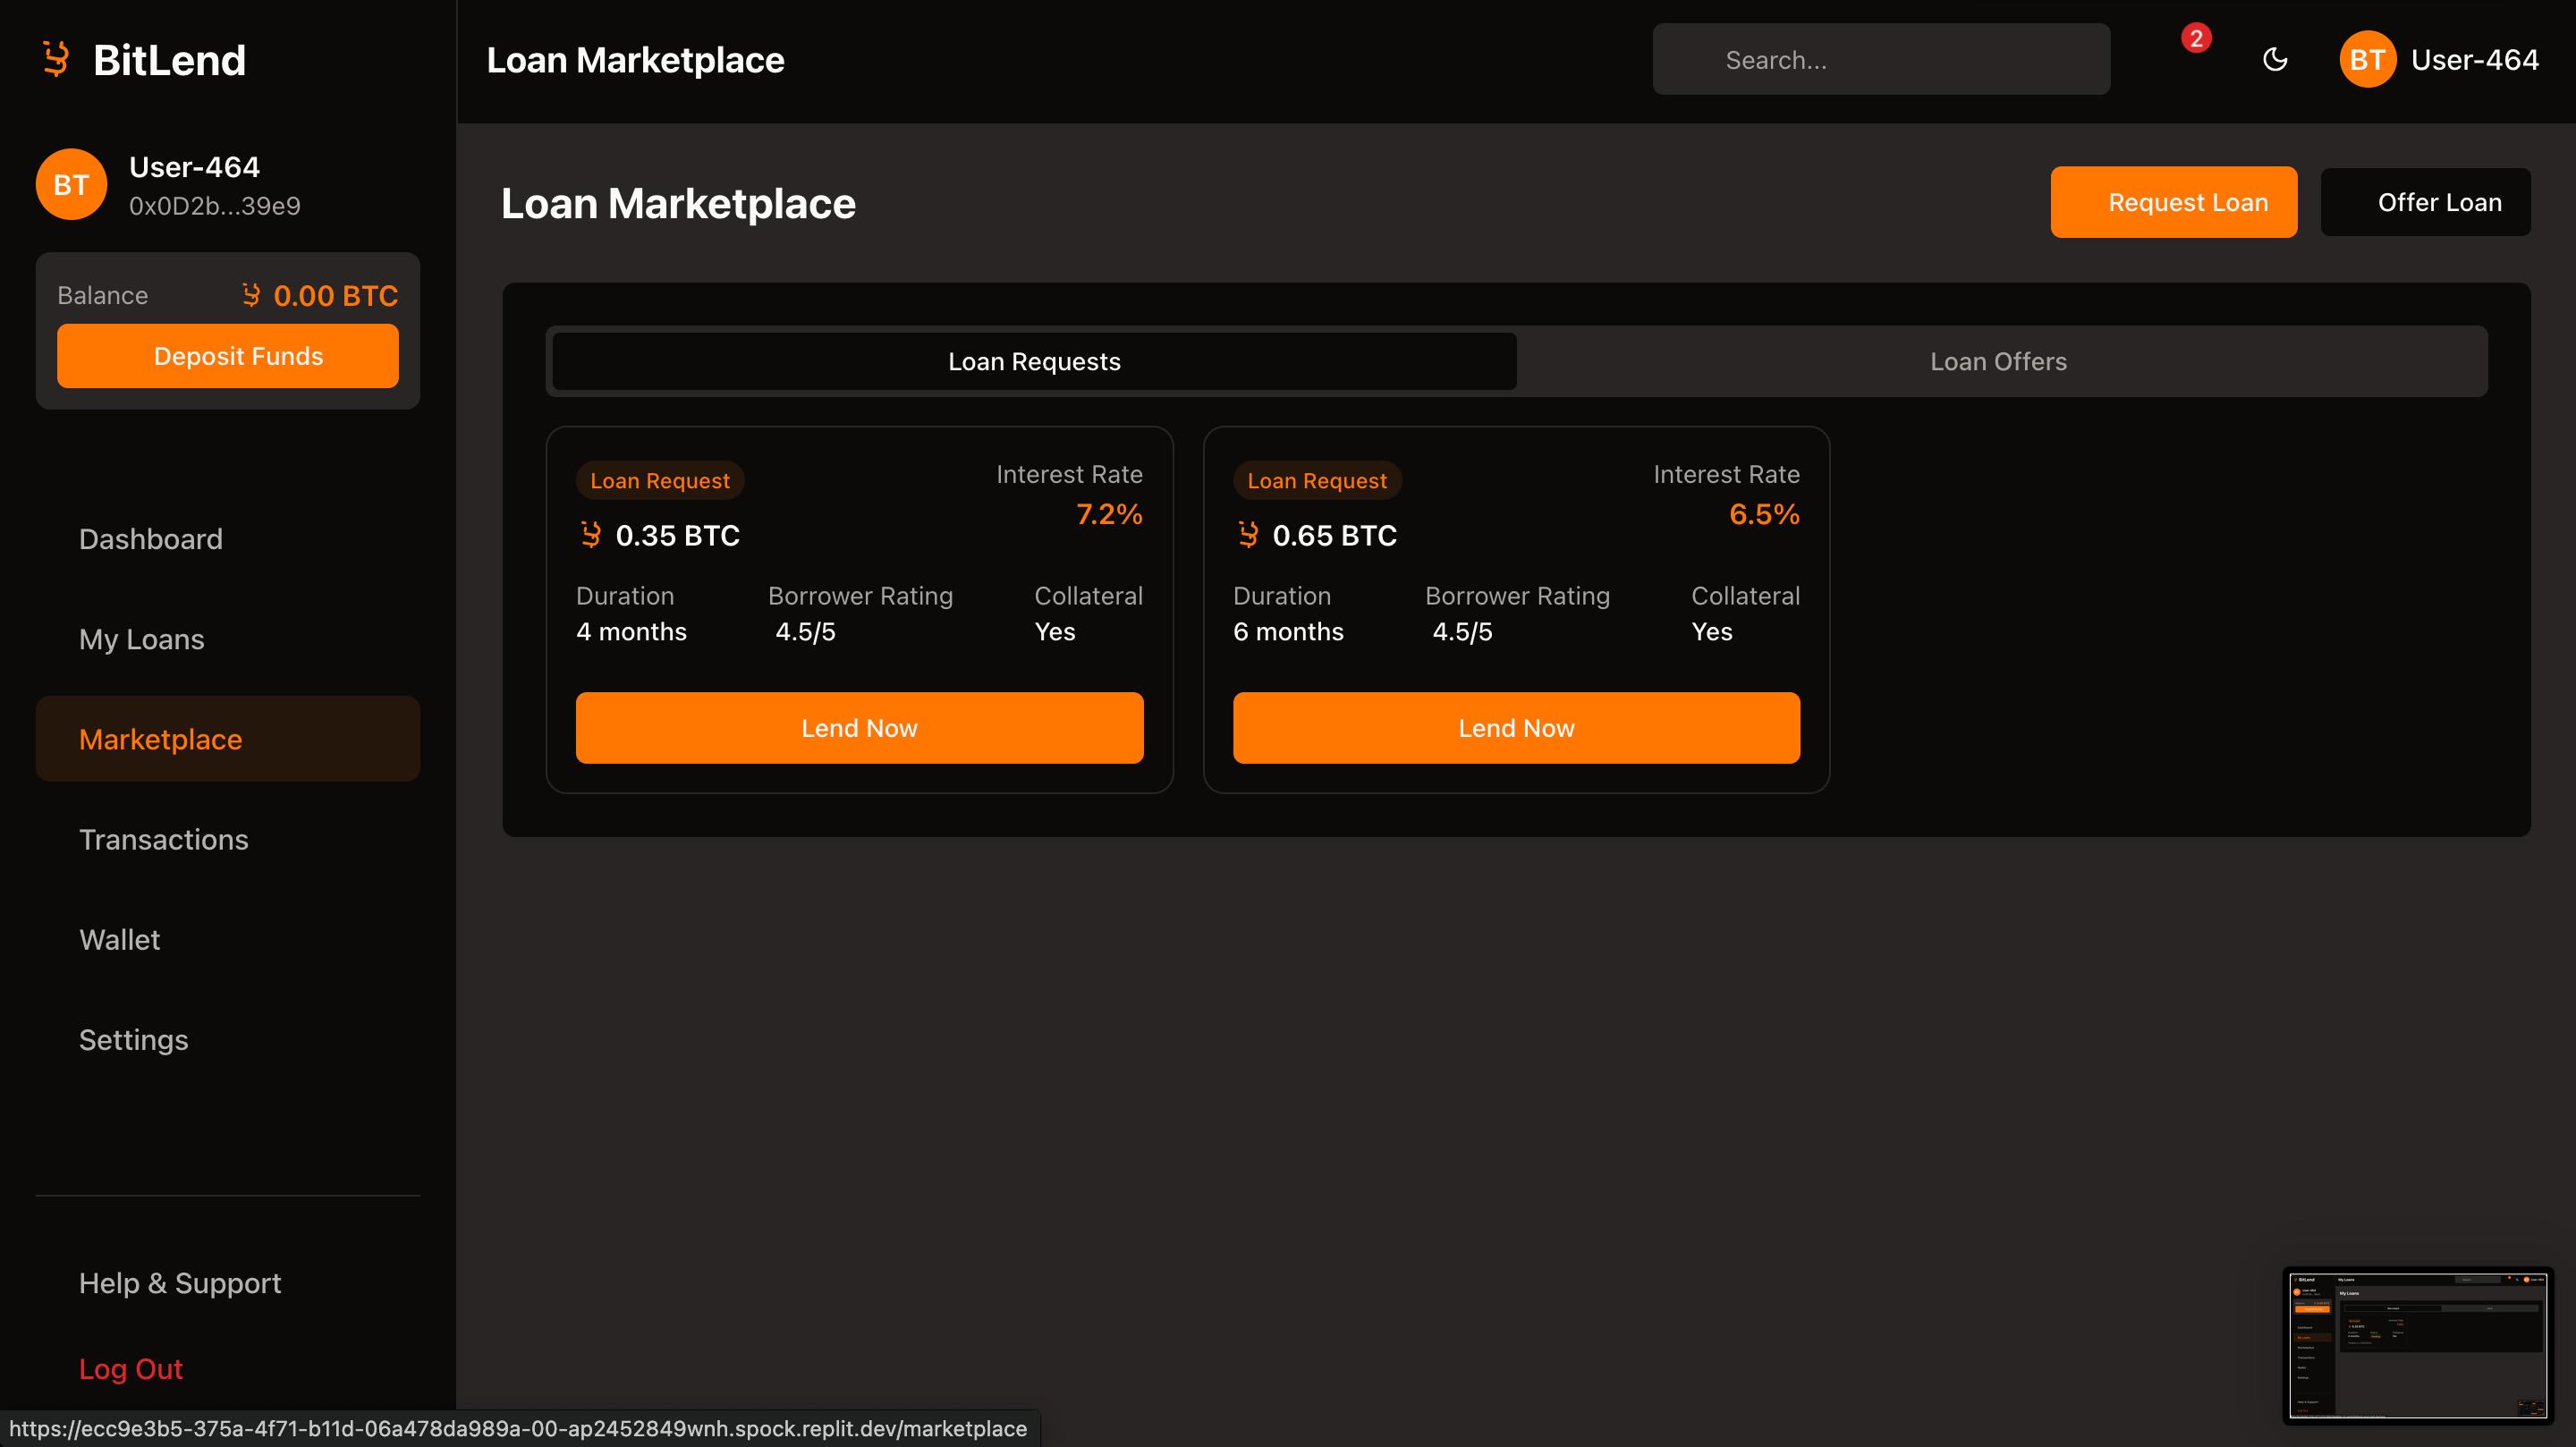Viewport: 2576px width, 1447px height.
Task: Open Dashboard from the sidebar
Action: 151,539
